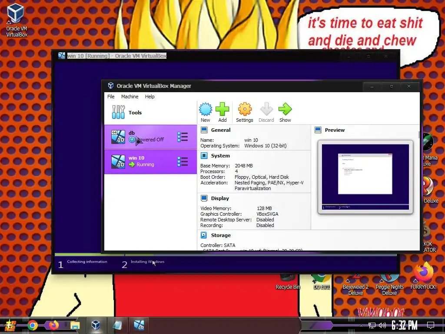Click the Display screen icon

[x=204, y=198]
